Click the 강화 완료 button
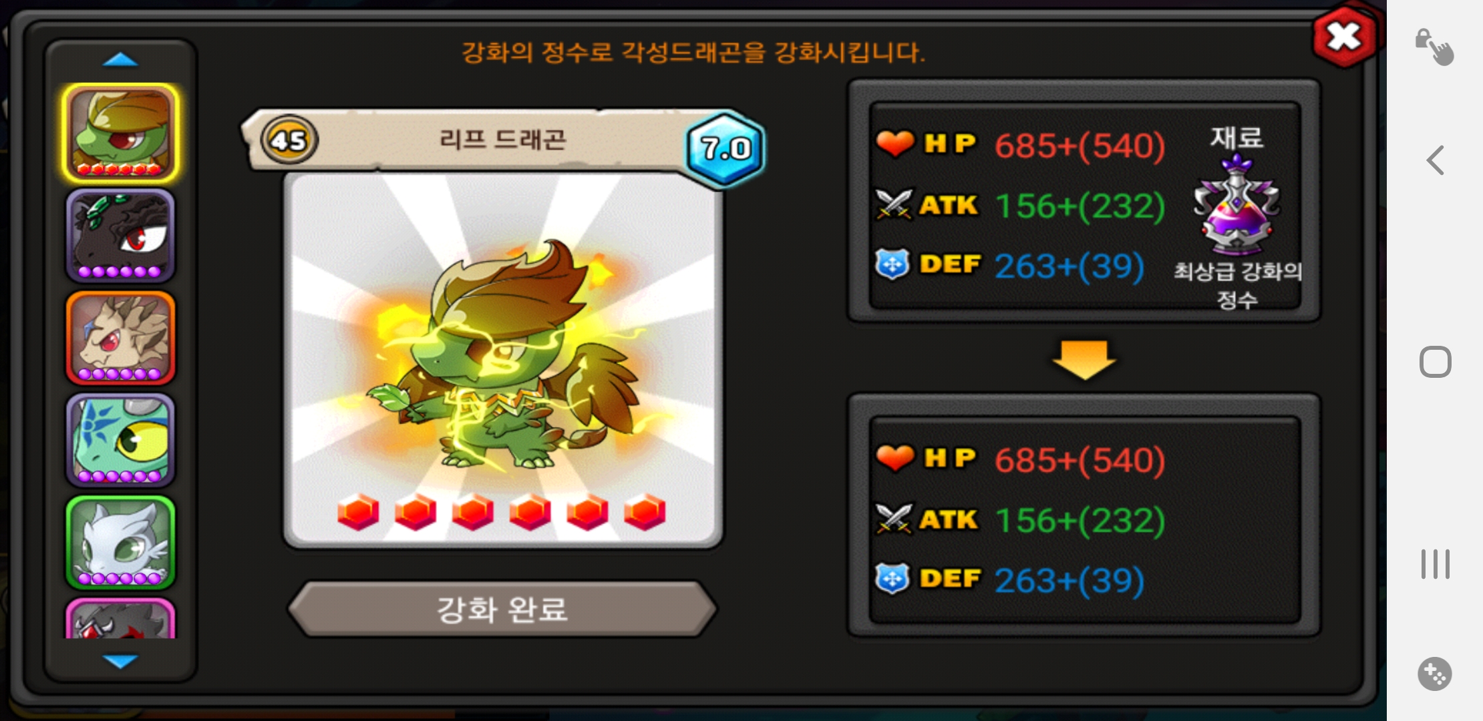1483x721 pixels. [502, 609]
